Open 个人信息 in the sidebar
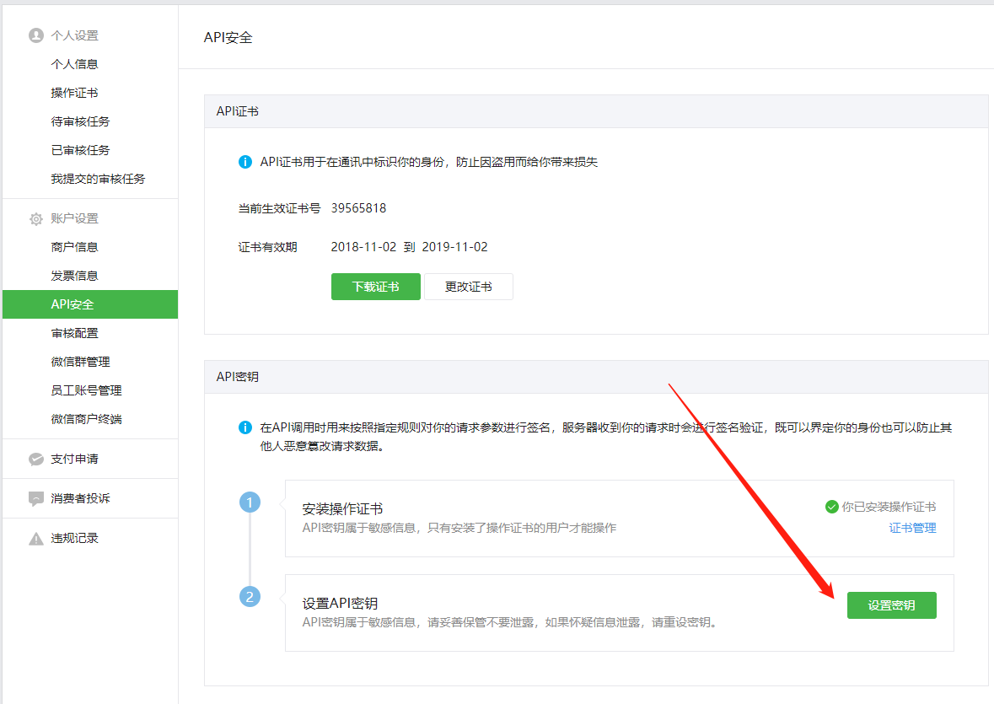The width and height of the screenshot is (994, 704). click(x=74, y=64)
